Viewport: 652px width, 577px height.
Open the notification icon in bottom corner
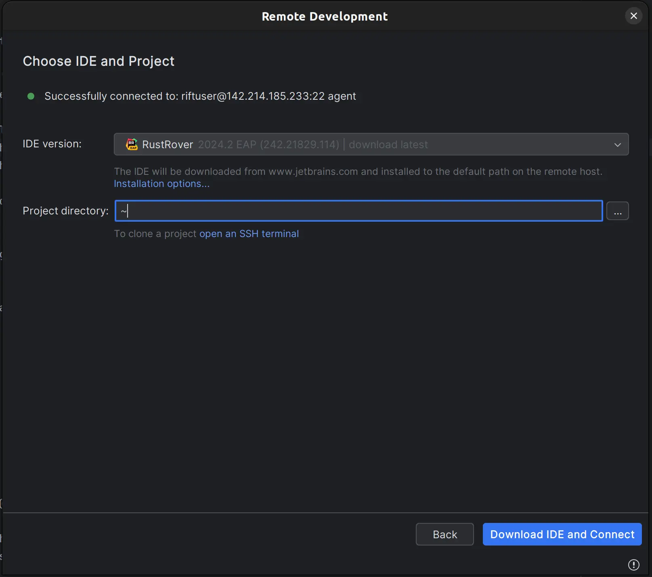(633, 564)
